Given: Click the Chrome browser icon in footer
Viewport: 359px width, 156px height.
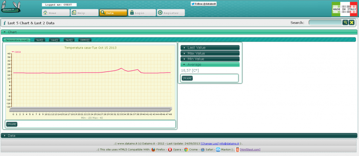Looking at the screenshot, I should click(186, 150).
